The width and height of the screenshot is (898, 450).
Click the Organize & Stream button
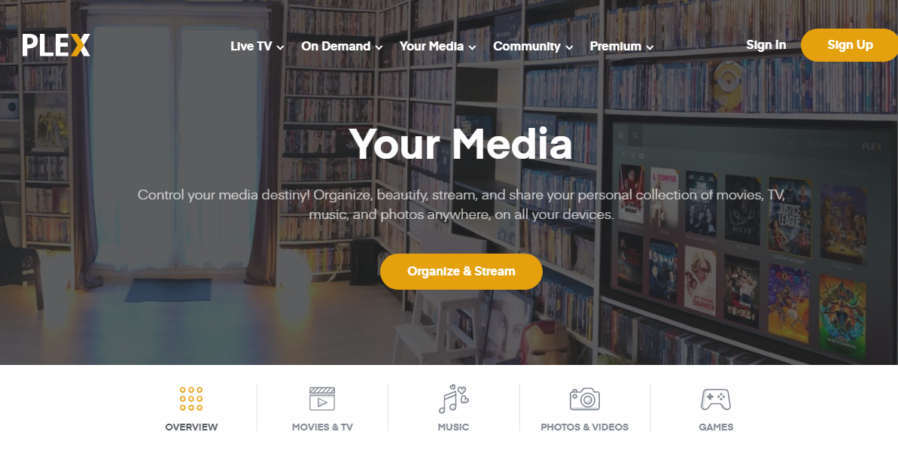pos(461,272)
